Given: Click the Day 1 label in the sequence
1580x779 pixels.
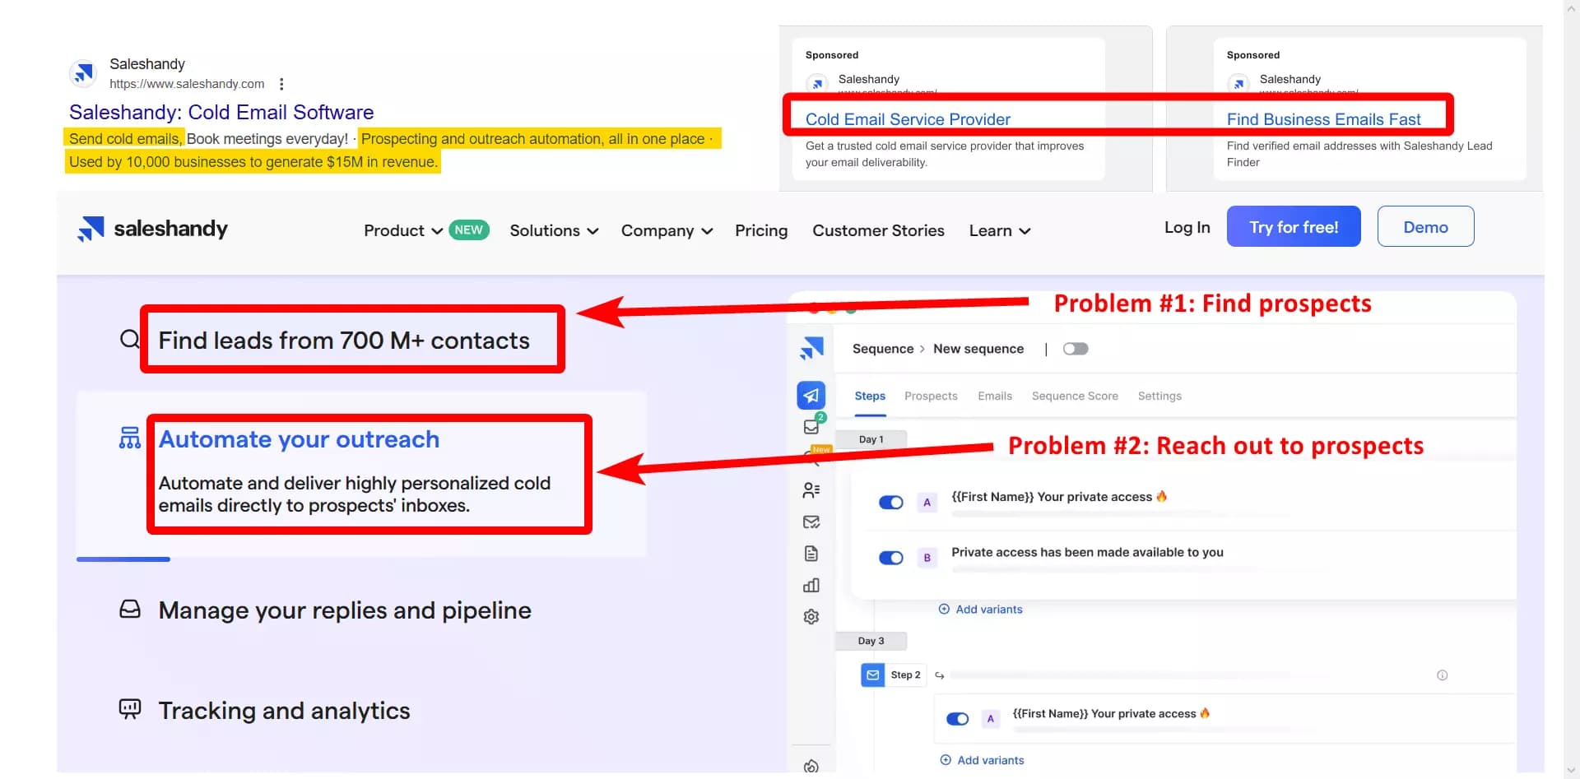Looking at the screenshot, I should [871, 439].
